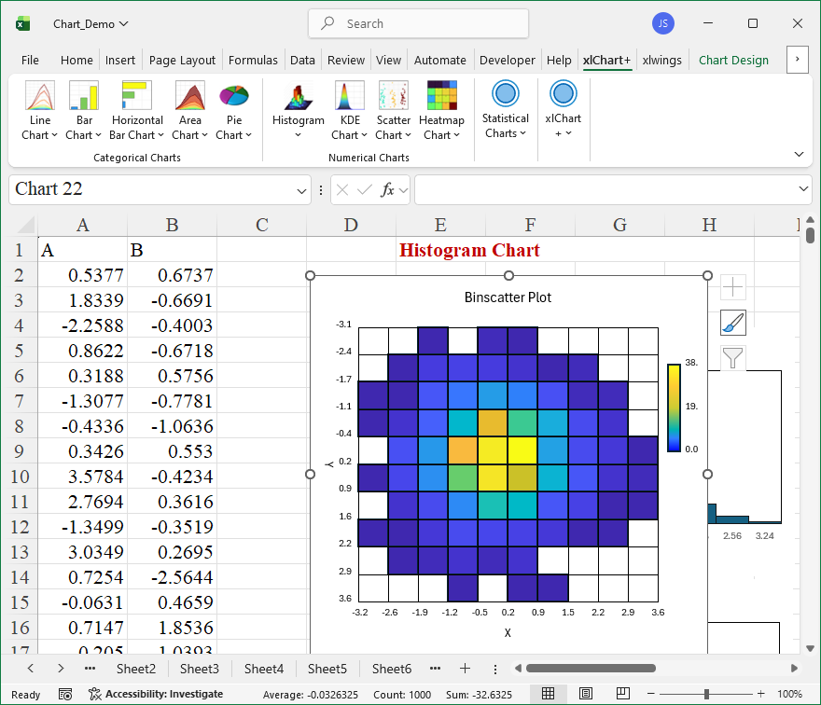Switch to the Sheet4 tab
821x705 pixels.
(263, 669)
